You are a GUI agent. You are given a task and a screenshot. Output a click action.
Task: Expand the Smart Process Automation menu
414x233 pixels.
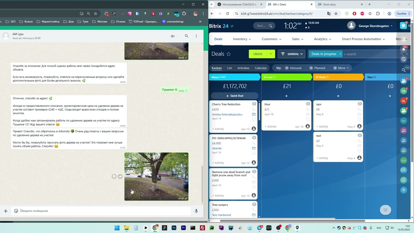[363, 39]
